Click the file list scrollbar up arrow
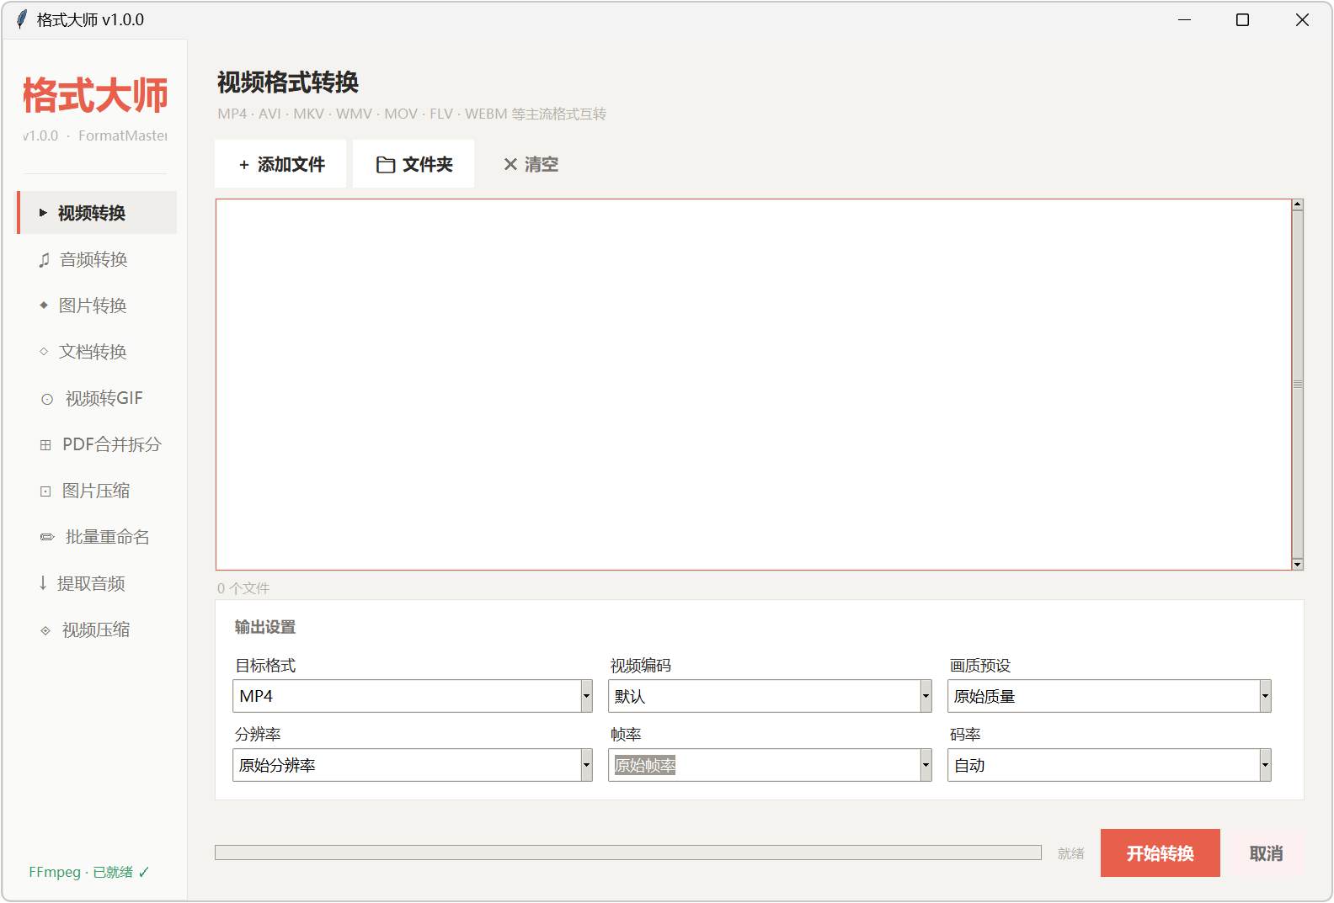Screen dimensions: 1334x903 pos(1298,205)
